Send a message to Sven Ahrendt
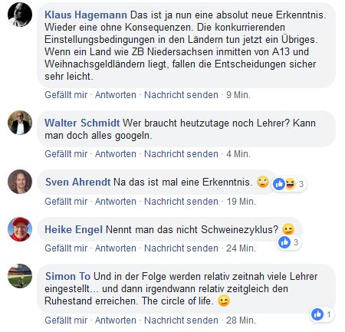Image resolution: width=345 pixels, height=332 pixels. pos(181,202)
